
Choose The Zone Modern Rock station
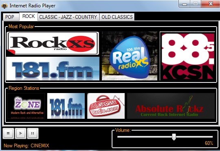point(26,106)
